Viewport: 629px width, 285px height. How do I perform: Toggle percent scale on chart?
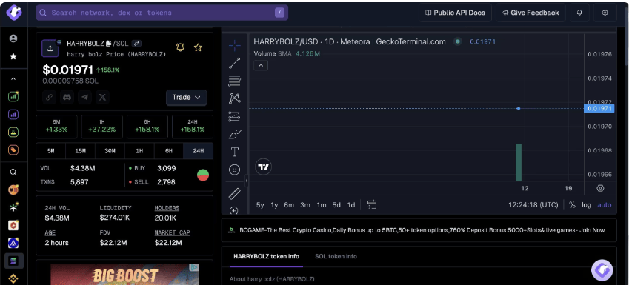[x=573, y=205]
